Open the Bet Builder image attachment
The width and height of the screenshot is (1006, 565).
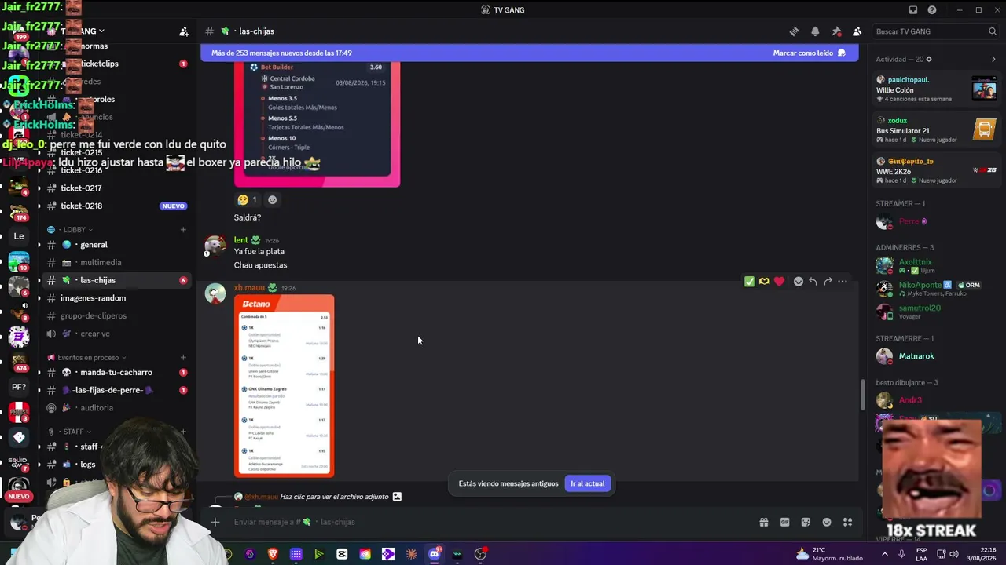pos(317,124)
